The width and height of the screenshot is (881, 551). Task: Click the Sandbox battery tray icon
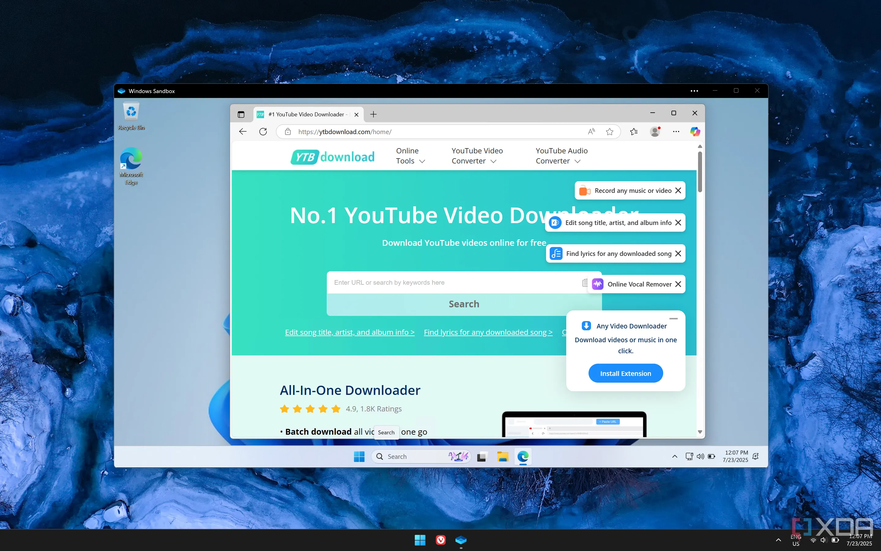(x=711, y=456)
